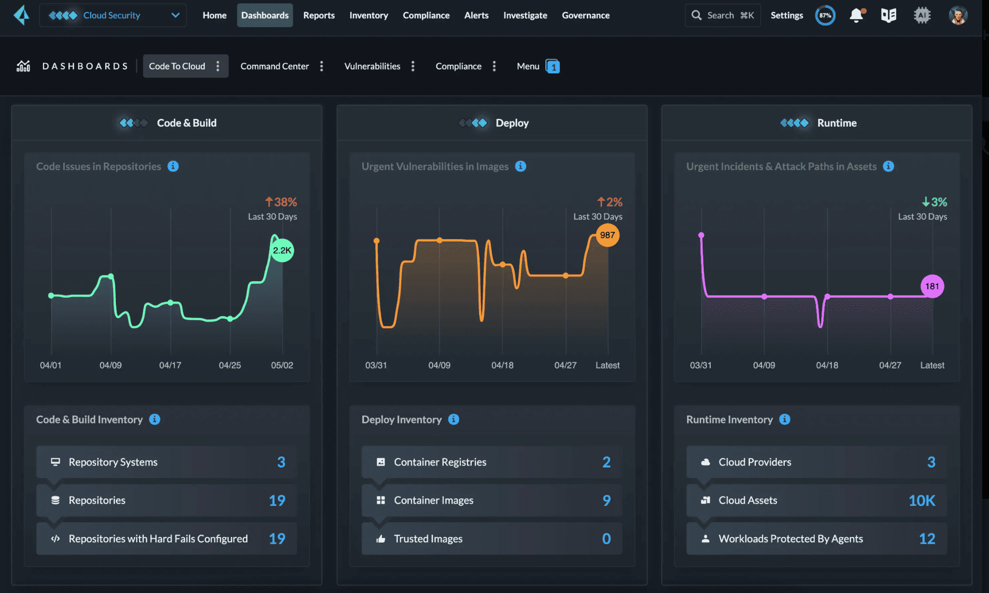Launch the AI assistant chip icon
Screen dimensions: 989x593
point(922,15)
